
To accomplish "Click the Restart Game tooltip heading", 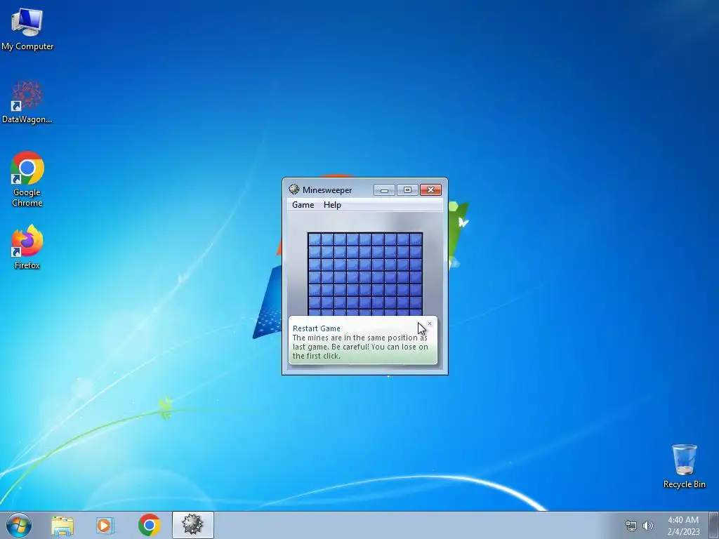I will tap(317, 328).
